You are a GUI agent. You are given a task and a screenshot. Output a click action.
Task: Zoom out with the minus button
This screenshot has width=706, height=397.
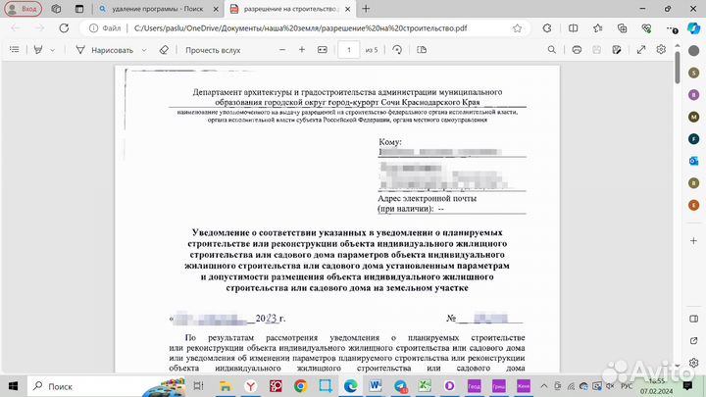282,50
